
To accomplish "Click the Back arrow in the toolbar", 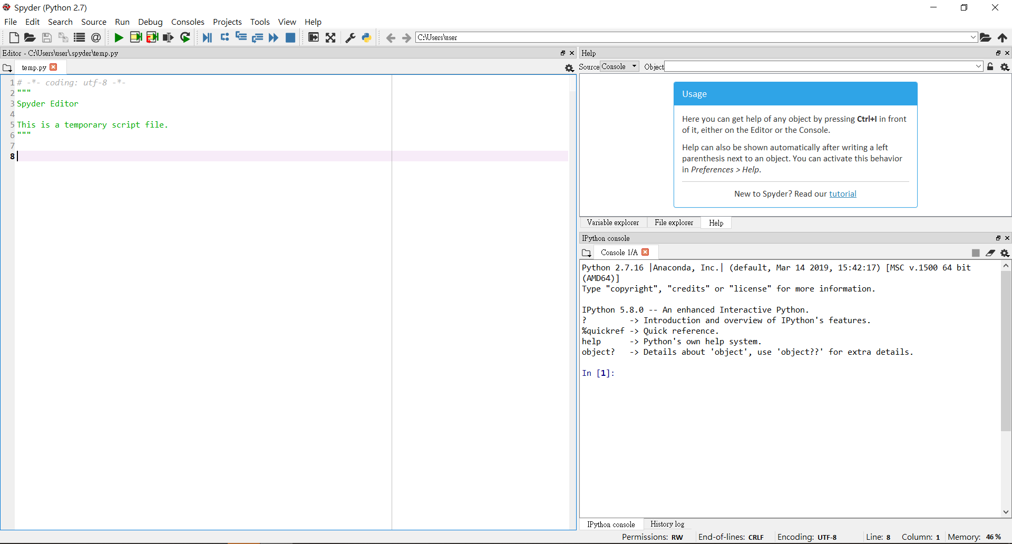I will pos(391,37).
